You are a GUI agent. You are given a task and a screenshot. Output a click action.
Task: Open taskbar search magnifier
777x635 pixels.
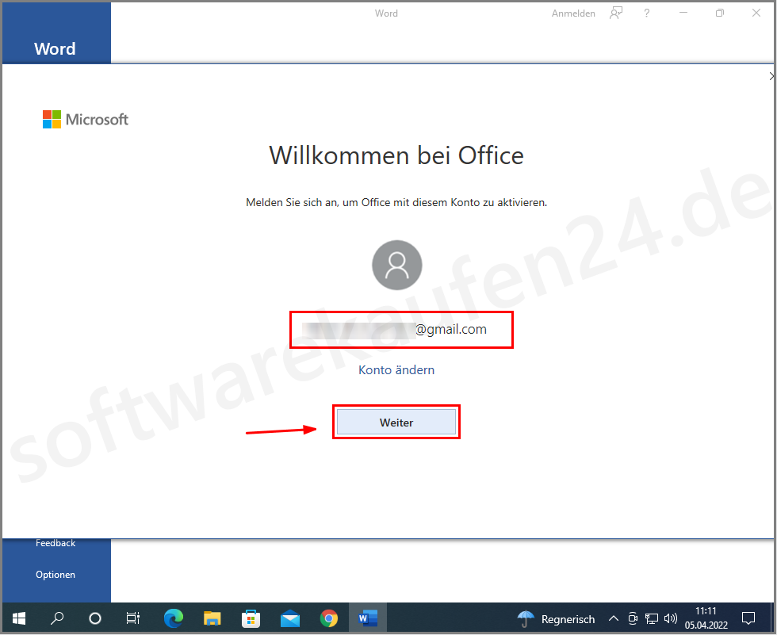(x=57, y=618)
